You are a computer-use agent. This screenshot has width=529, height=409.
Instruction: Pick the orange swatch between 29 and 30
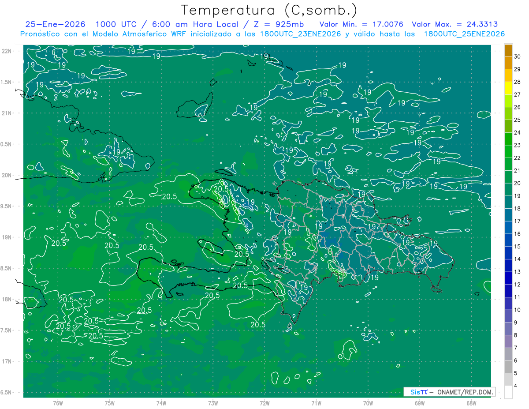click(508, 63)
